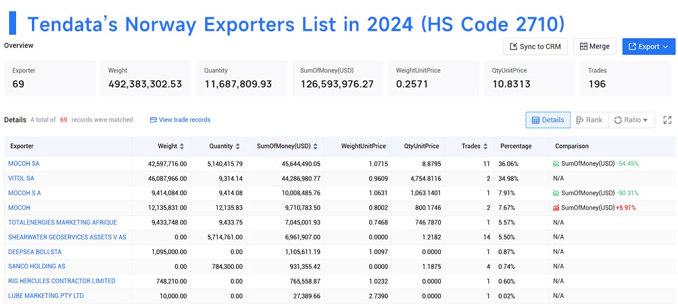This screenshot has height=306, width=678.
Task: Switch to the Rank view tab
Action: (x=589, y=120)
